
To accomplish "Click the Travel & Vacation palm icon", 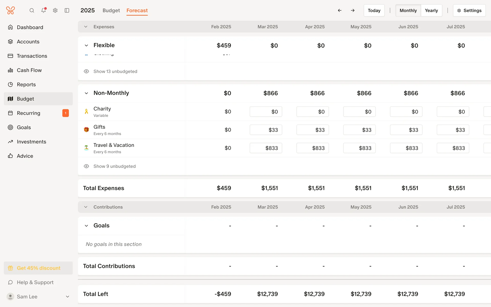I will pos(86,148).
